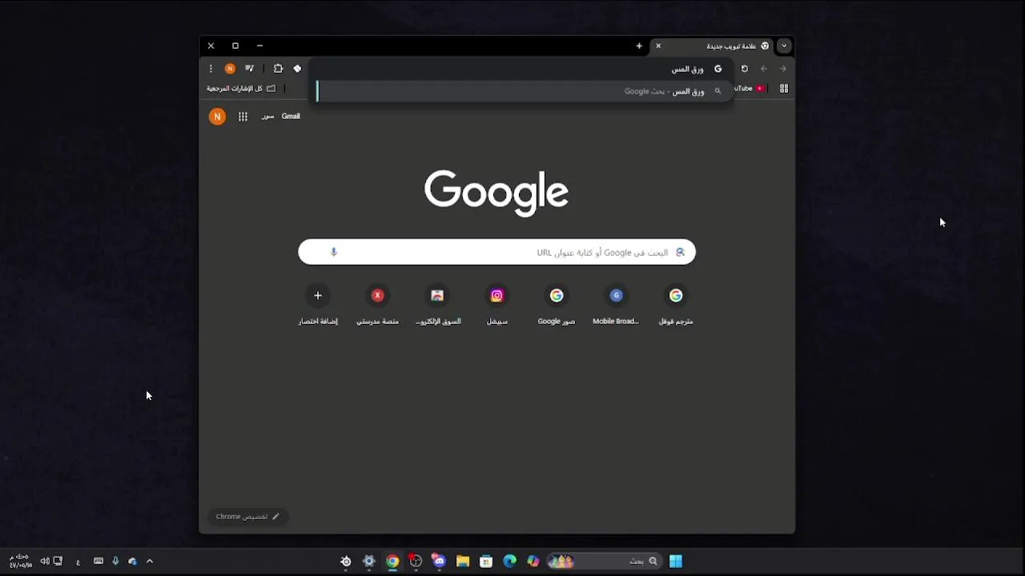Open the Chrome profile avatar in toolbar

pos(230,69)
